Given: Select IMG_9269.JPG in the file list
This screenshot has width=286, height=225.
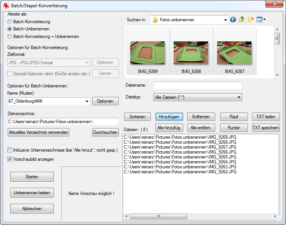Looking at the screenshot, I should [180, 137].
